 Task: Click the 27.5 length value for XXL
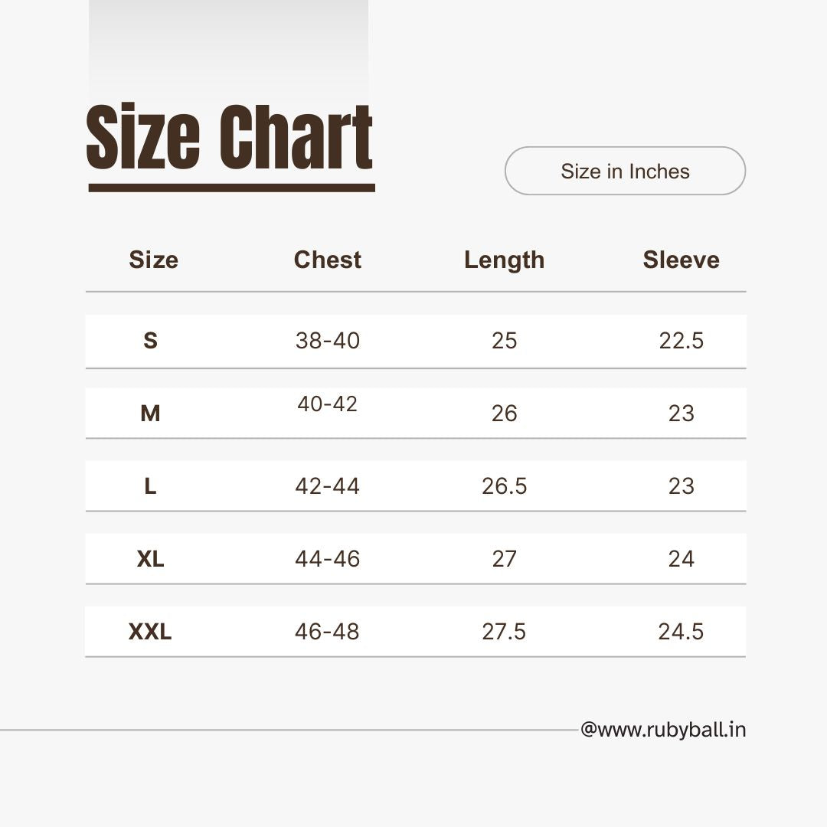click(504, 632)
